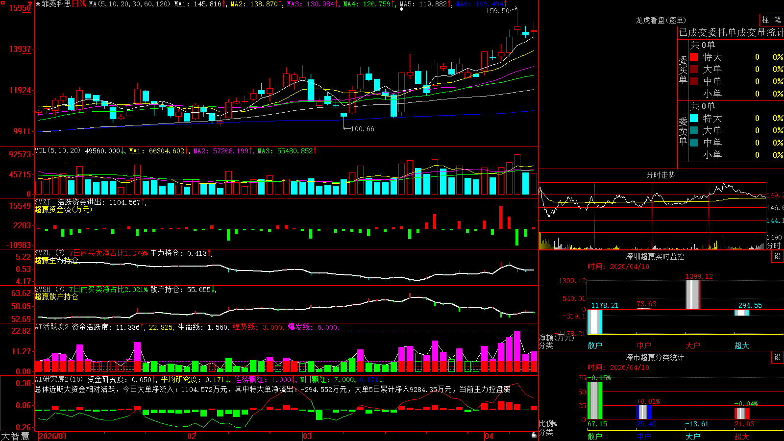Click the 67.15 散户 ratio value
Screen dimensions: 784x441
[597, 424]
